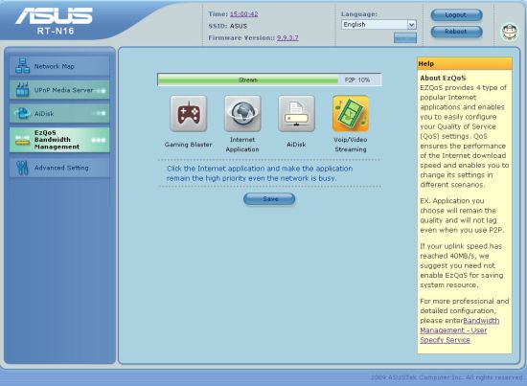The image size is (527, 386).
Task: Click the Language dropdown arrow
Action: [x=411, y=25]
